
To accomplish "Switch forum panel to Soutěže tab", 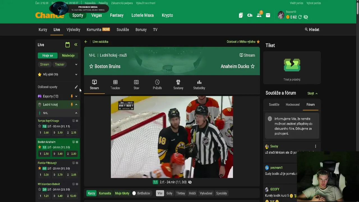I will (x=274, y=105).
